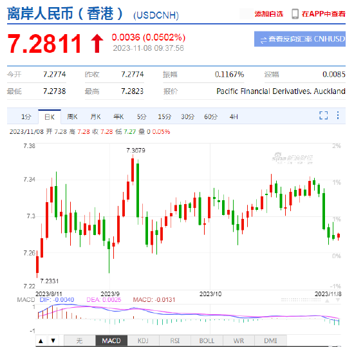Select the KDJ indicator tab
This screenshot has height=347, width=354.
click(143, 341)
